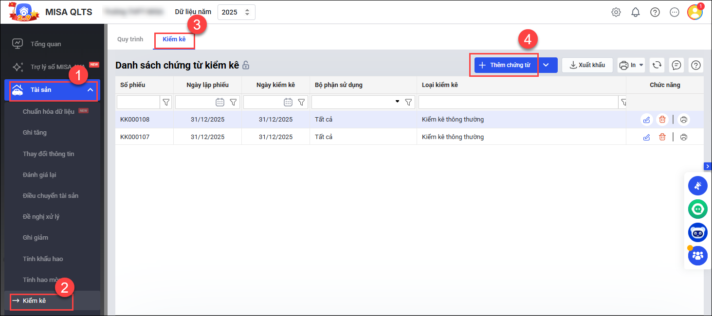Open the green chatbot assistant icon

point(698,209)
